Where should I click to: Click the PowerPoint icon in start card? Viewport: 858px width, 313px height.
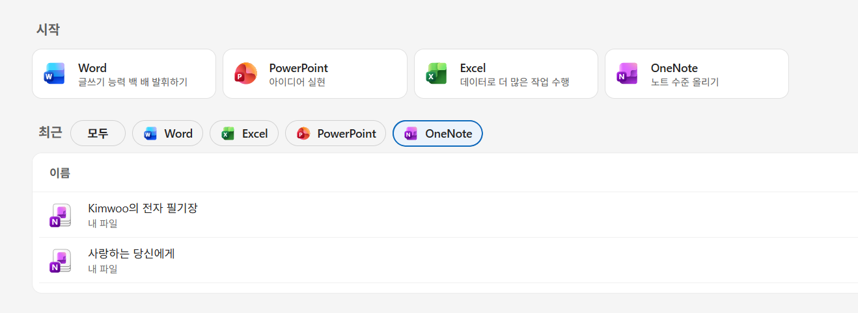click(x=246, y=73)
